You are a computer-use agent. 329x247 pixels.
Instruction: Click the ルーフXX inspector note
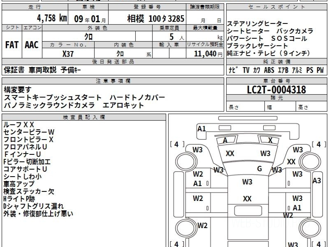(x=19, y=125)
